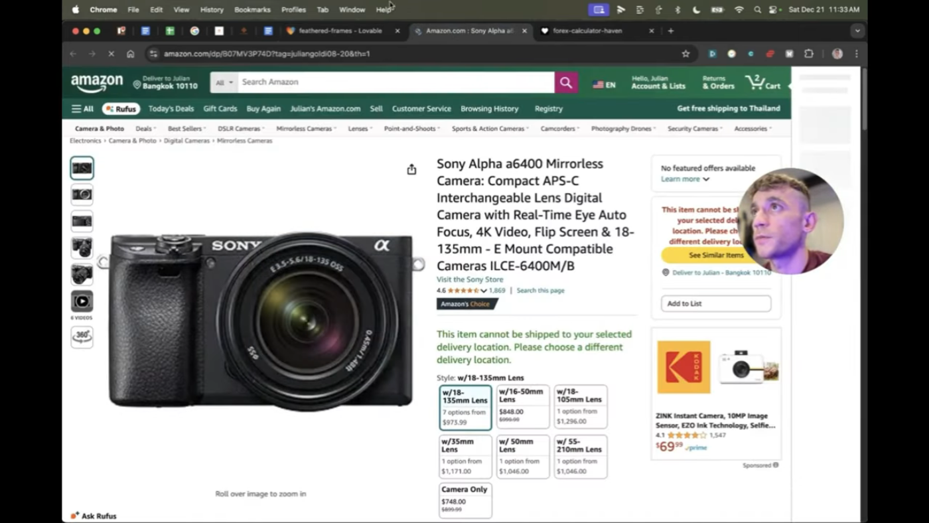
Task: Open the Mirrorless Cameras nav dropdown
Action: point(306,129)
